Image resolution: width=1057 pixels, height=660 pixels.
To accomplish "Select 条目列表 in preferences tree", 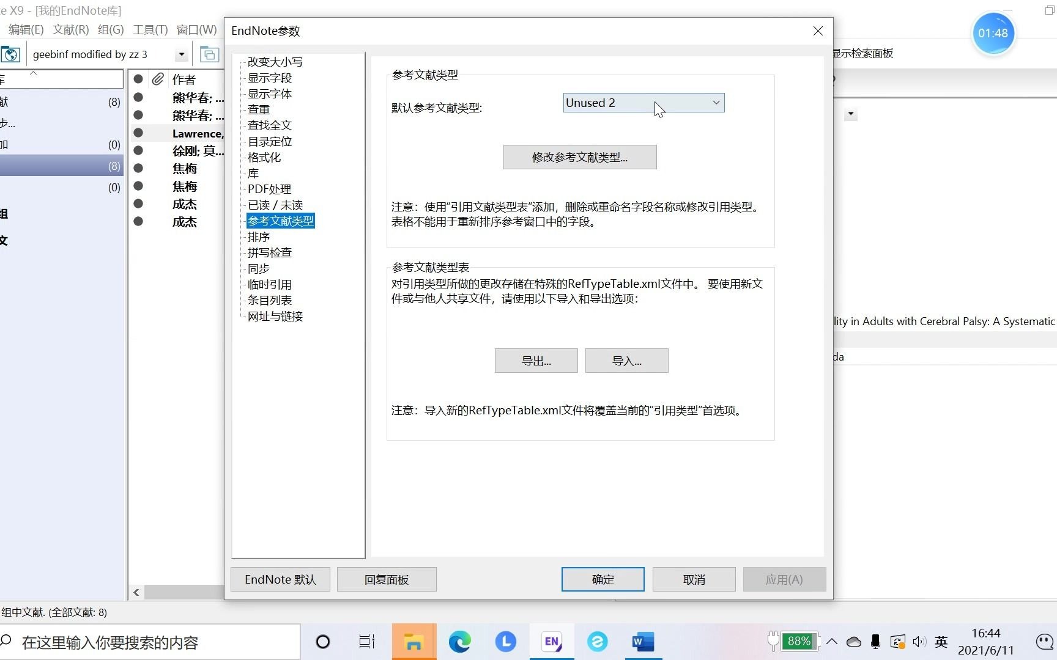I will tap(270, 300).
